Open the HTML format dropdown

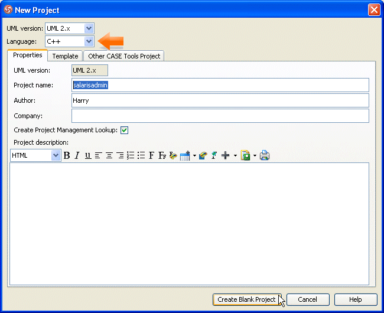coord(56,155)
